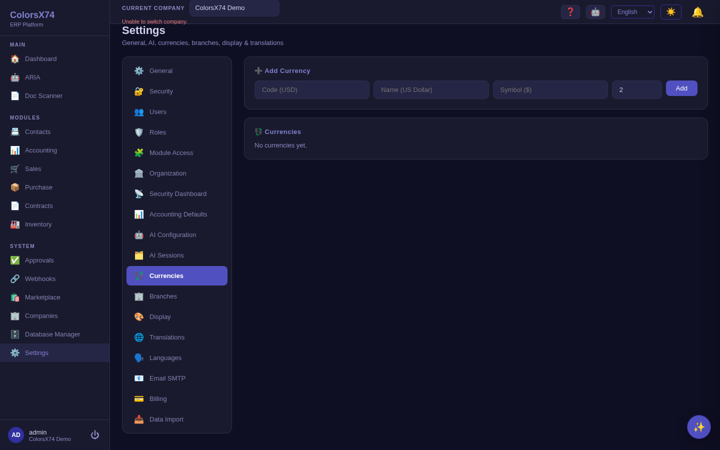Log out with the power icon
The image size is (720, 450).
pyautogui.click(x=95, y=435)
